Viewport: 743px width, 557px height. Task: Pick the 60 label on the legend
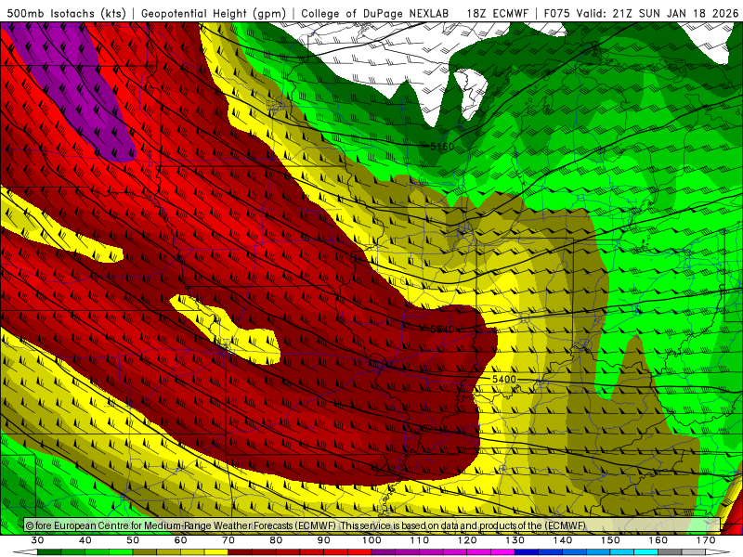181,540
